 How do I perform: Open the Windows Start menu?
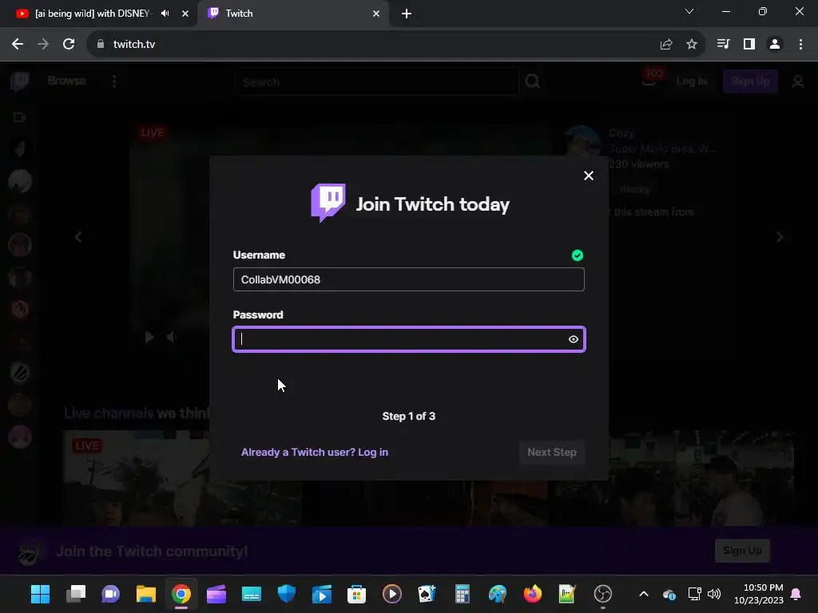pos(40,594)
